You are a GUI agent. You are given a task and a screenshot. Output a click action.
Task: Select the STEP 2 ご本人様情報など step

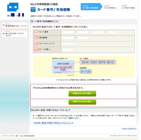click(110, 7)
